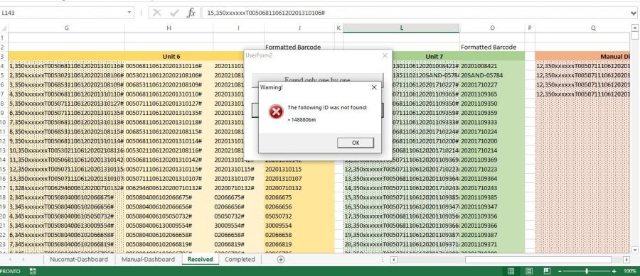Select column Q header

click(582, 28)
